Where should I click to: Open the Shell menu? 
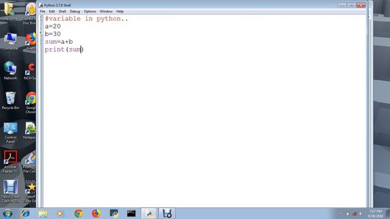click(x=62, y=12)
